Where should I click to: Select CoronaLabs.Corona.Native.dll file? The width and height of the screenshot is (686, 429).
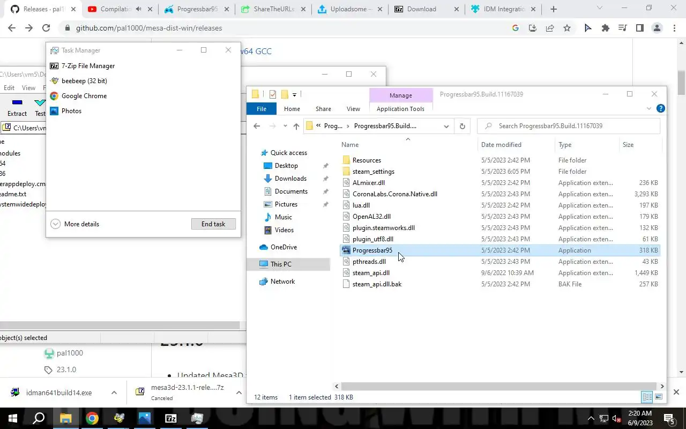394,194
